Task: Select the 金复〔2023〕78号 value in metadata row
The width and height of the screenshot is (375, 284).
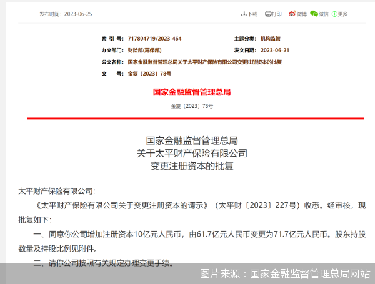Action: tap(149, 74)
